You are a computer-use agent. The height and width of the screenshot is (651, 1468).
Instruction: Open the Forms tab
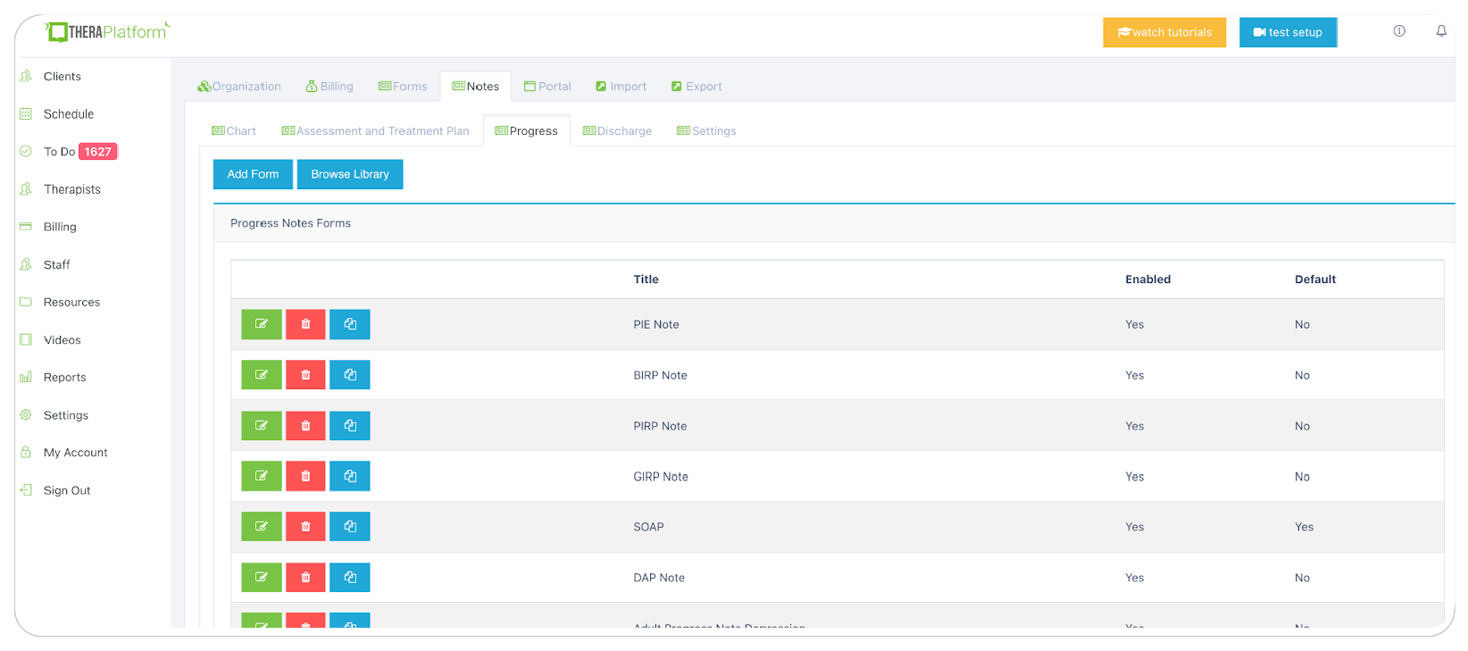click(x=403, y=87)
